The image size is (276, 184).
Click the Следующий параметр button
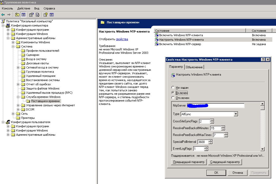tap(225, 162)
